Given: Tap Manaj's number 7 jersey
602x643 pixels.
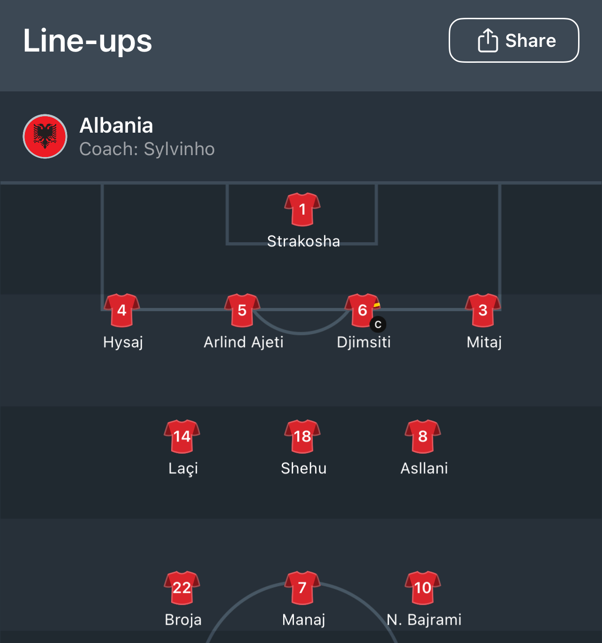Looking at the screenshot, I should pos(302,588).
